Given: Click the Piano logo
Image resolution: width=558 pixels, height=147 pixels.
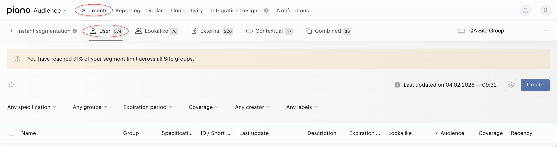Looking at the screenshot, I should tap(19, 10).
